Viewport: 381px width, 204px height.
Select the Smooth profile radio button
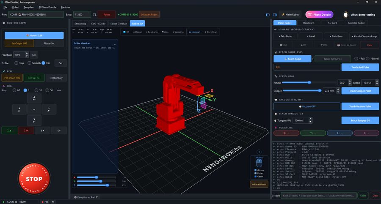pos(29,63)
